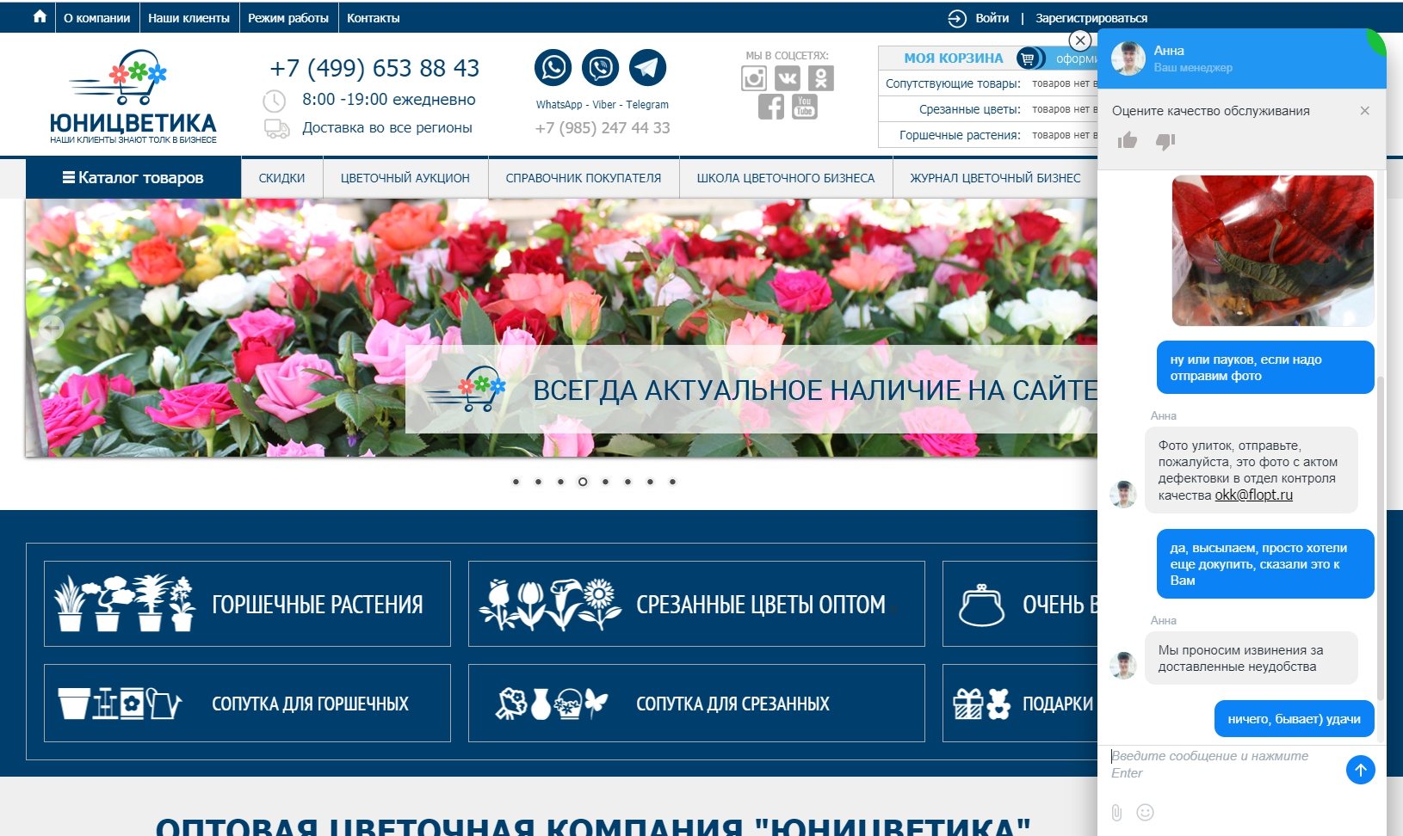Click the МОЯ КОРЗИНА heading
This screenshot has height=836, width=1403.
954,58
